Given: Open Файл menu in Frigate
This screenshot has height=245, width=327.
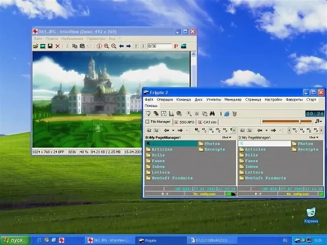Looking at the screenshot, I should [149, 100].
